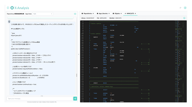Click the splitter handle between chat and code panels

pos(79,55)
